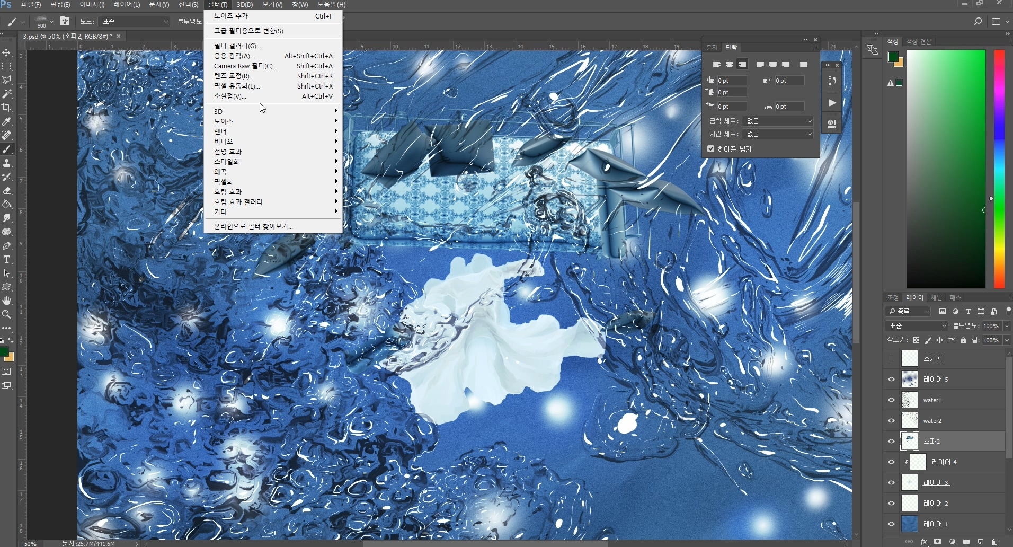The width and height of the screenshot is (1013, 547).
Task: Select the Path Selection tool
Action: 7,273
